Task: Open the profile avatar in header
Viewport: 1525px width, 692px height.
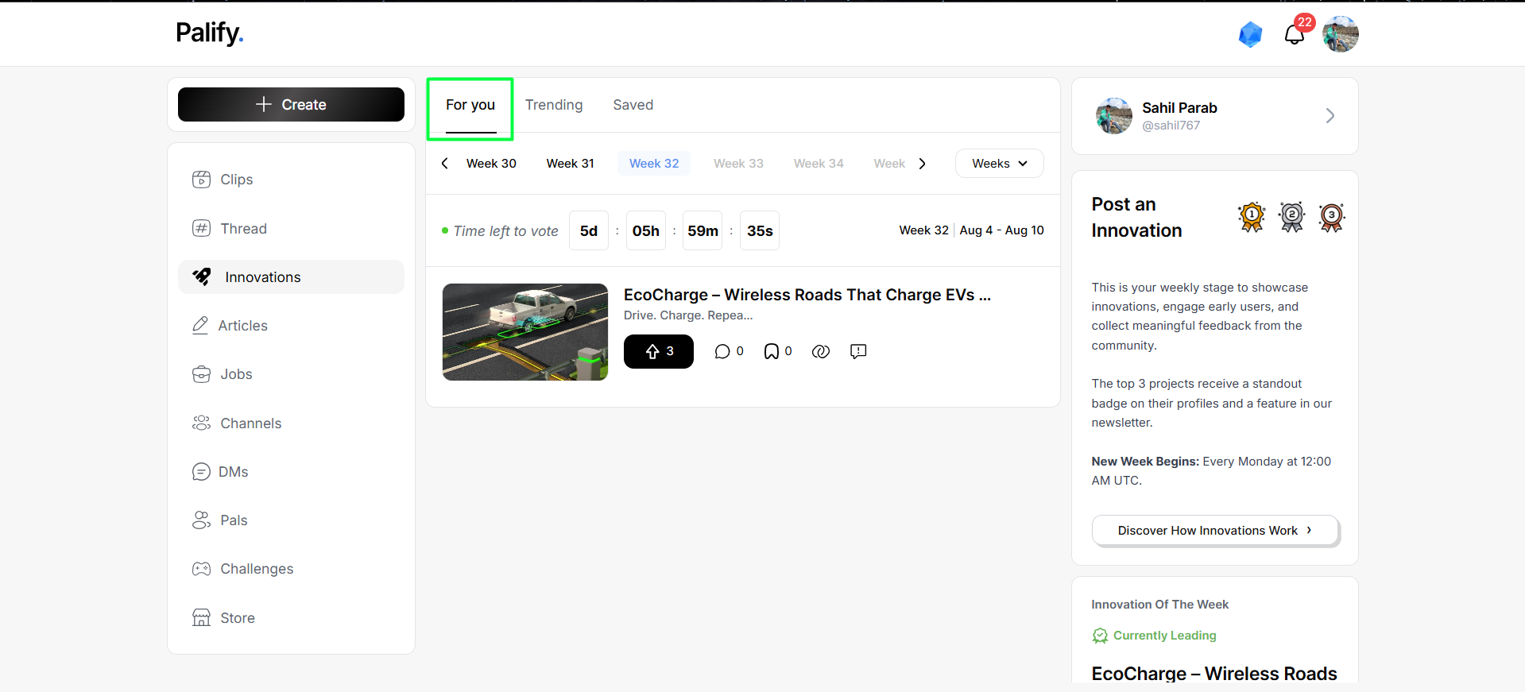Action: point(1341,34)
